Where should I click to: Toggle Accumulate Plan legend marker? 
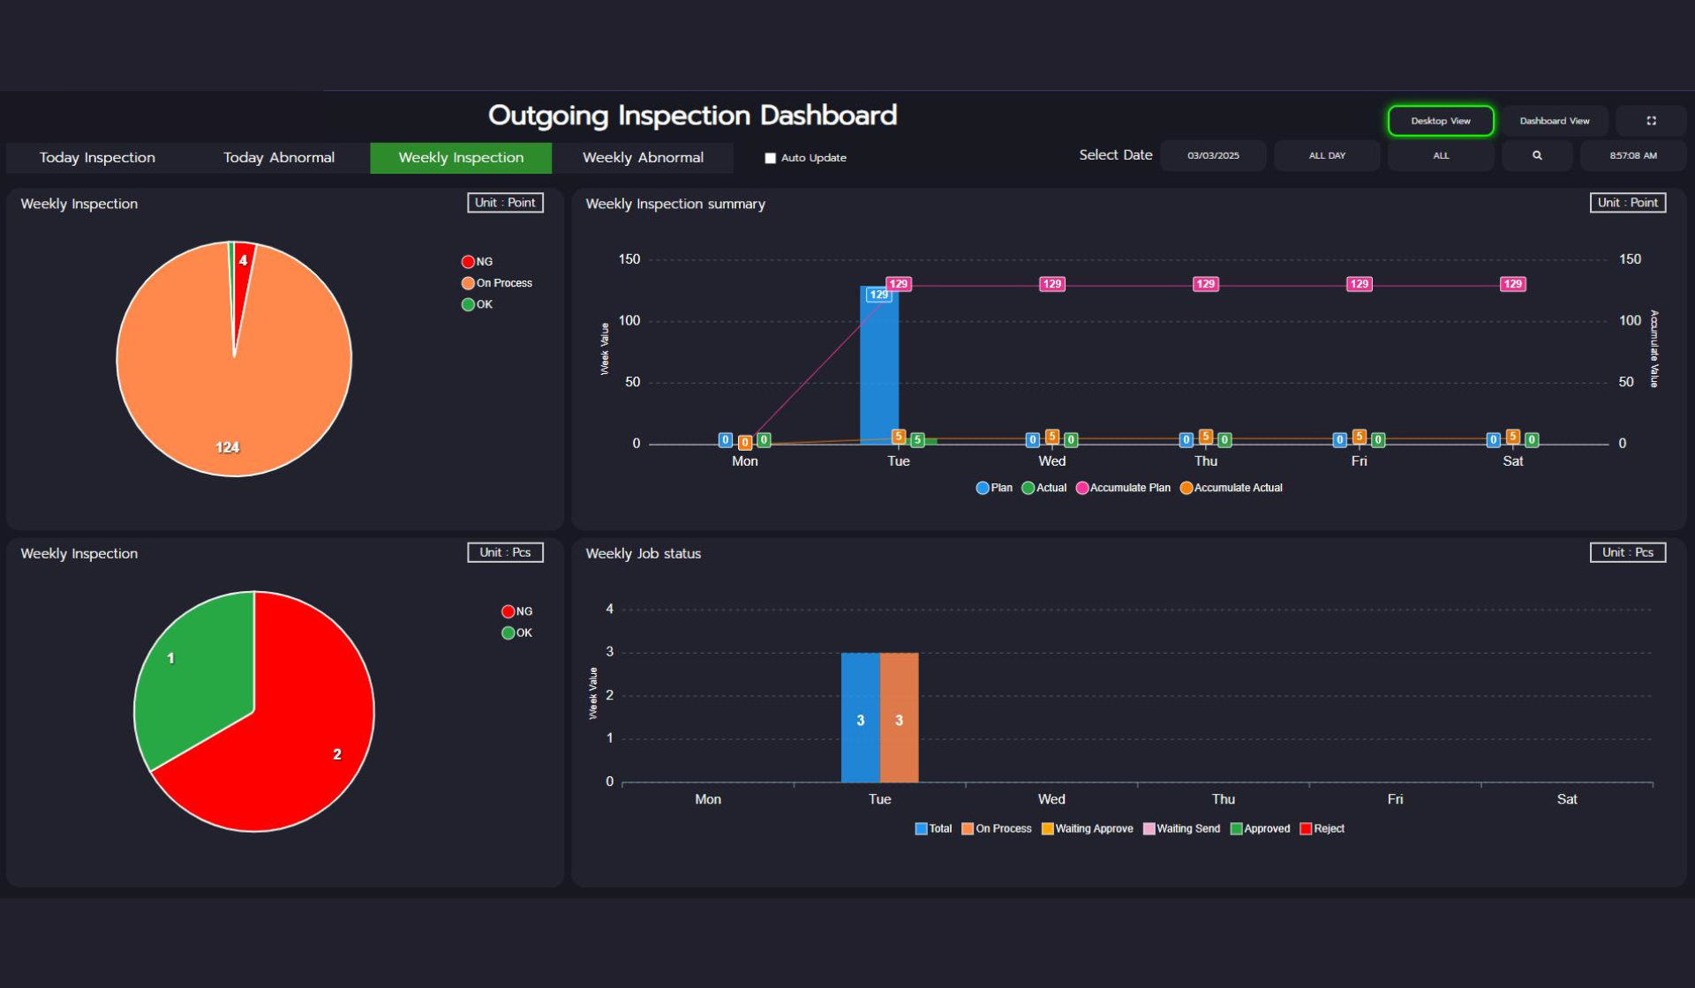click(1082, 488)
